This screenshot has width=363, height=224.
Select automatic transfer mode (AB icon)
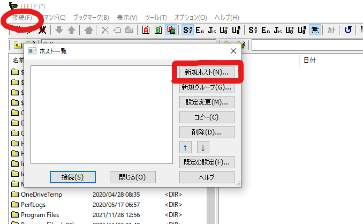coord(171,30)
